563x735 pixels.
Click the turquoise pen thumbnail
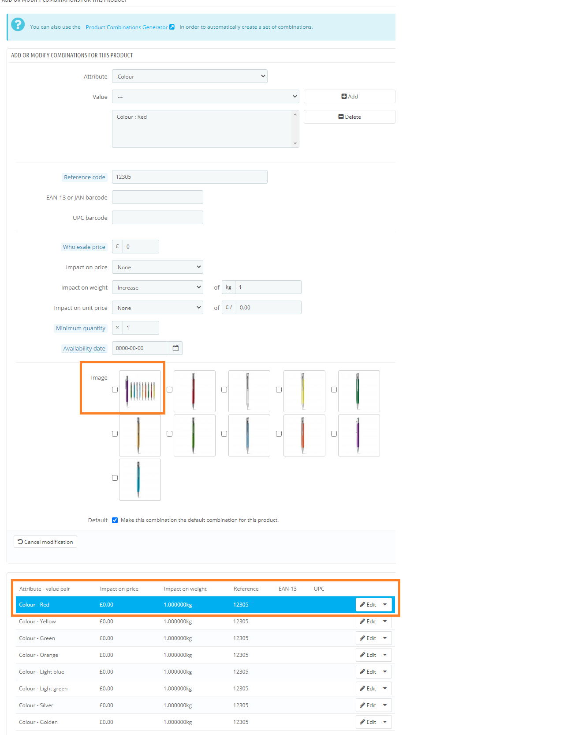click(140, 479)
